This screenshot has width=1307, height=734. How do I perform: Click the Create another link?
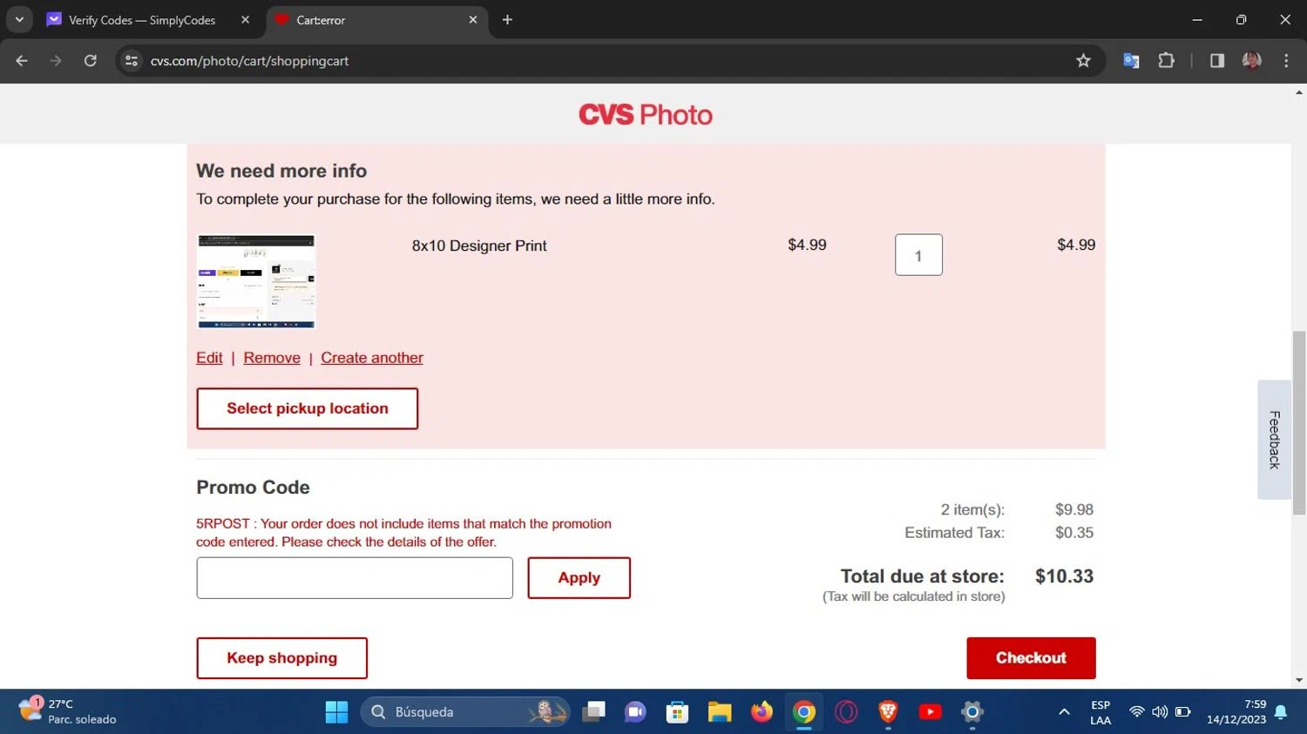[x=372, y=358]
